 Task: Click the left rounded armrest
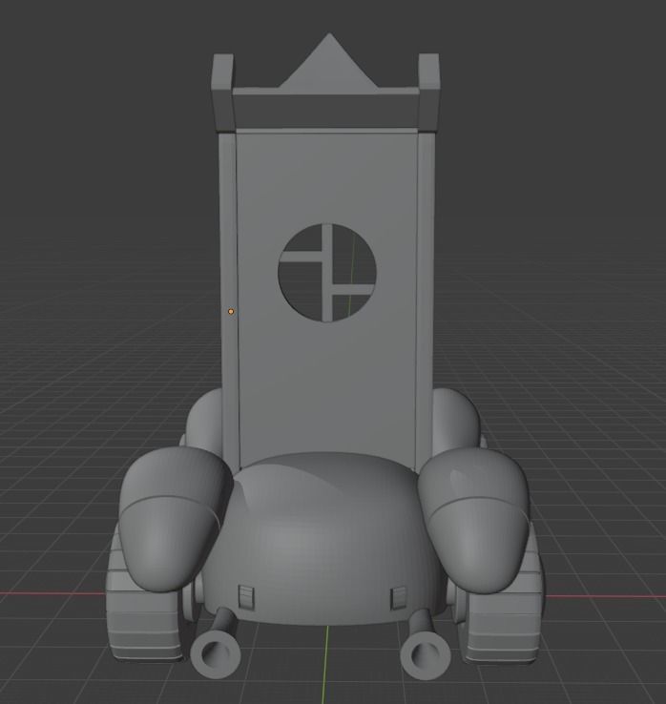click(176, 519)
